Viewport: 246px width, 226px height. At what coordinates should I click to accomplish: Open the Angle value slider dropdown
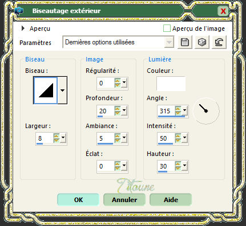(184, 110)
